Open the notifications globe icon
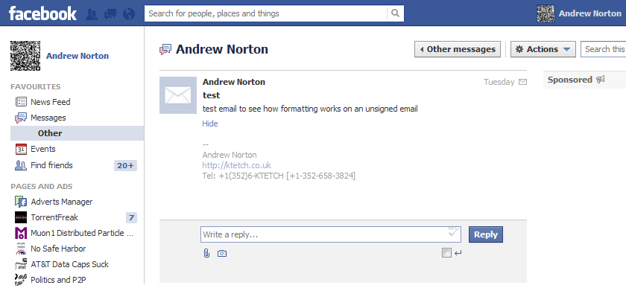Image resolution: width=626 pixels, height=291 pixels. [128, 14]
